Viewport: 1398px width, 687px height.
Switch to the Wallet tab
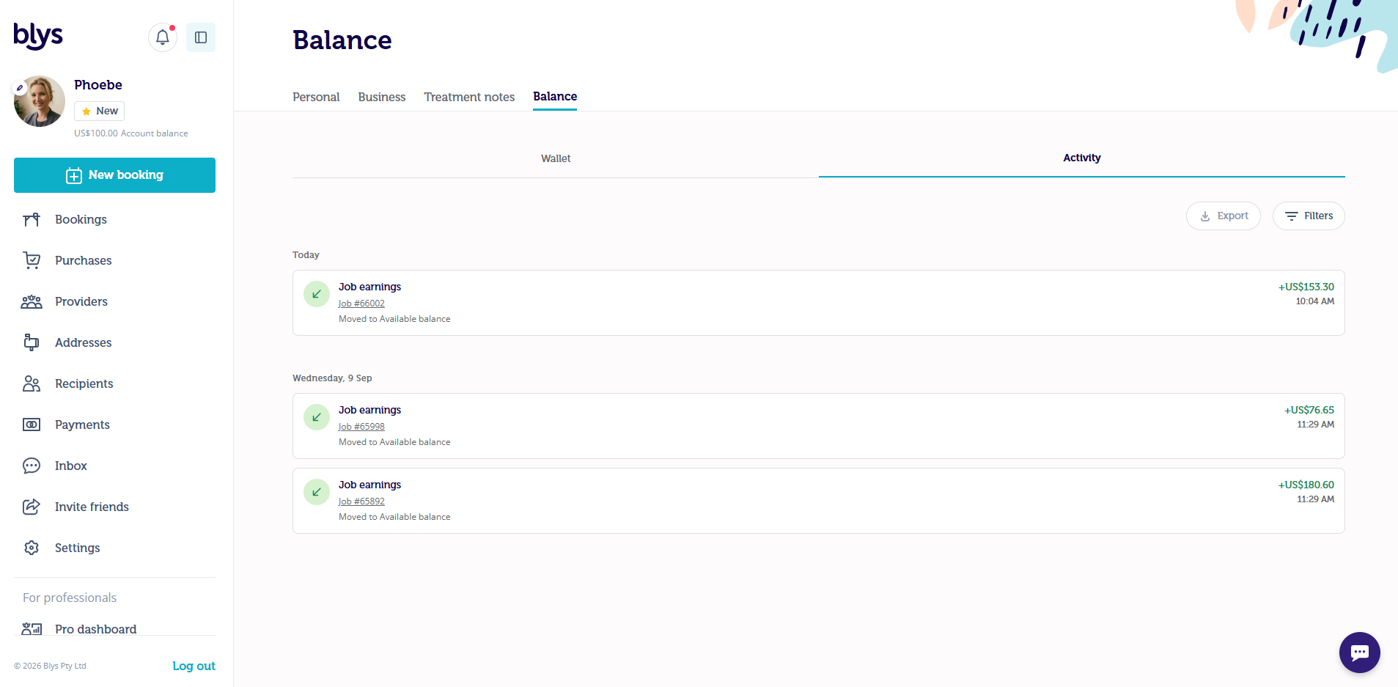(x=556, y=158)
